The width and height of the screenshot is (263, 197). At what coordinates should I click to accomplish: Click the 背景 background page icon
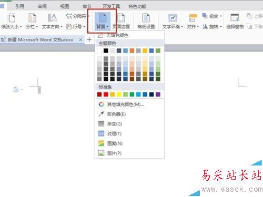[103, 18]
